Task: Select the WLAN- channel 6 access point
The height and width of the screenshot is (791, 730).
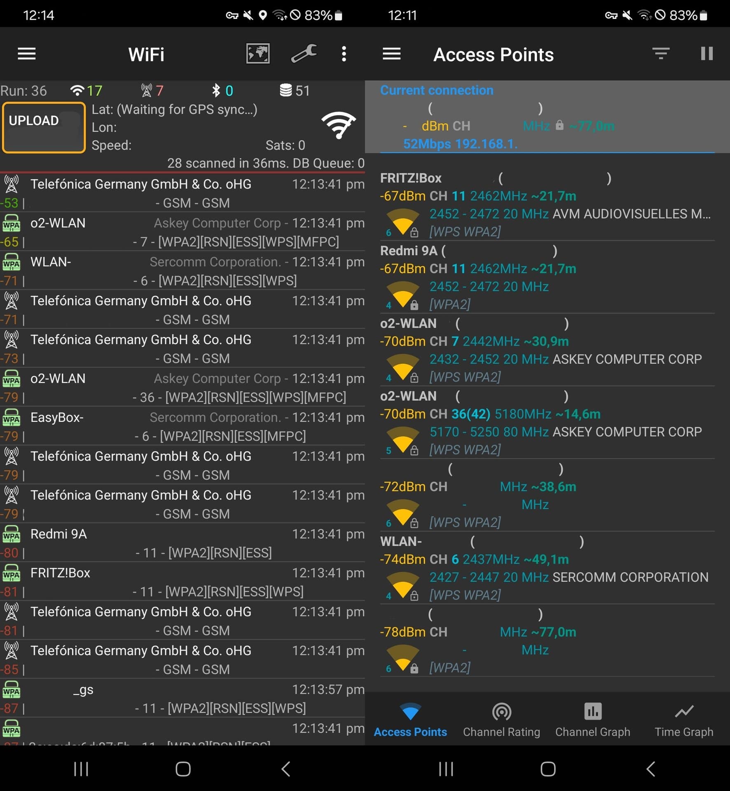Action: 547,568
